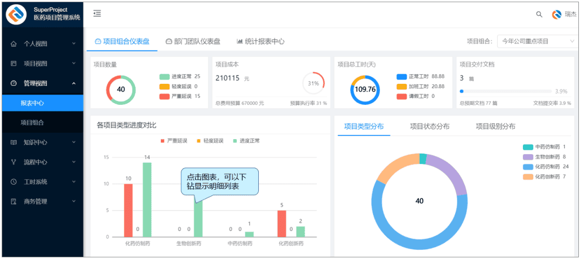Switch to 项目级别分布 tab
Viewport: 581px width, 259px height.
pos(495,126)
